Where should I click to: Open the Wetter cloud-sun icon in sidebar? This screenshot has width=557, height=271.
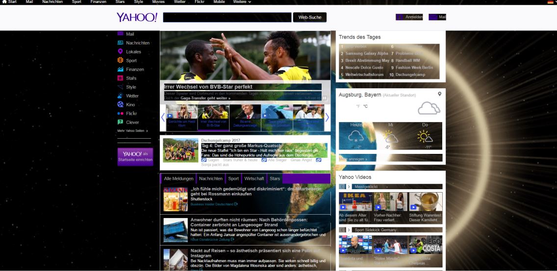(120, 96)
